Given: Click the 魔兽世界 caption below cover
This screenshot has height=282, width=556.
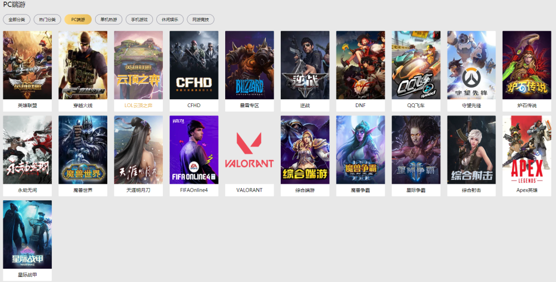Looking at the screenshot, I should coord(83,190).
